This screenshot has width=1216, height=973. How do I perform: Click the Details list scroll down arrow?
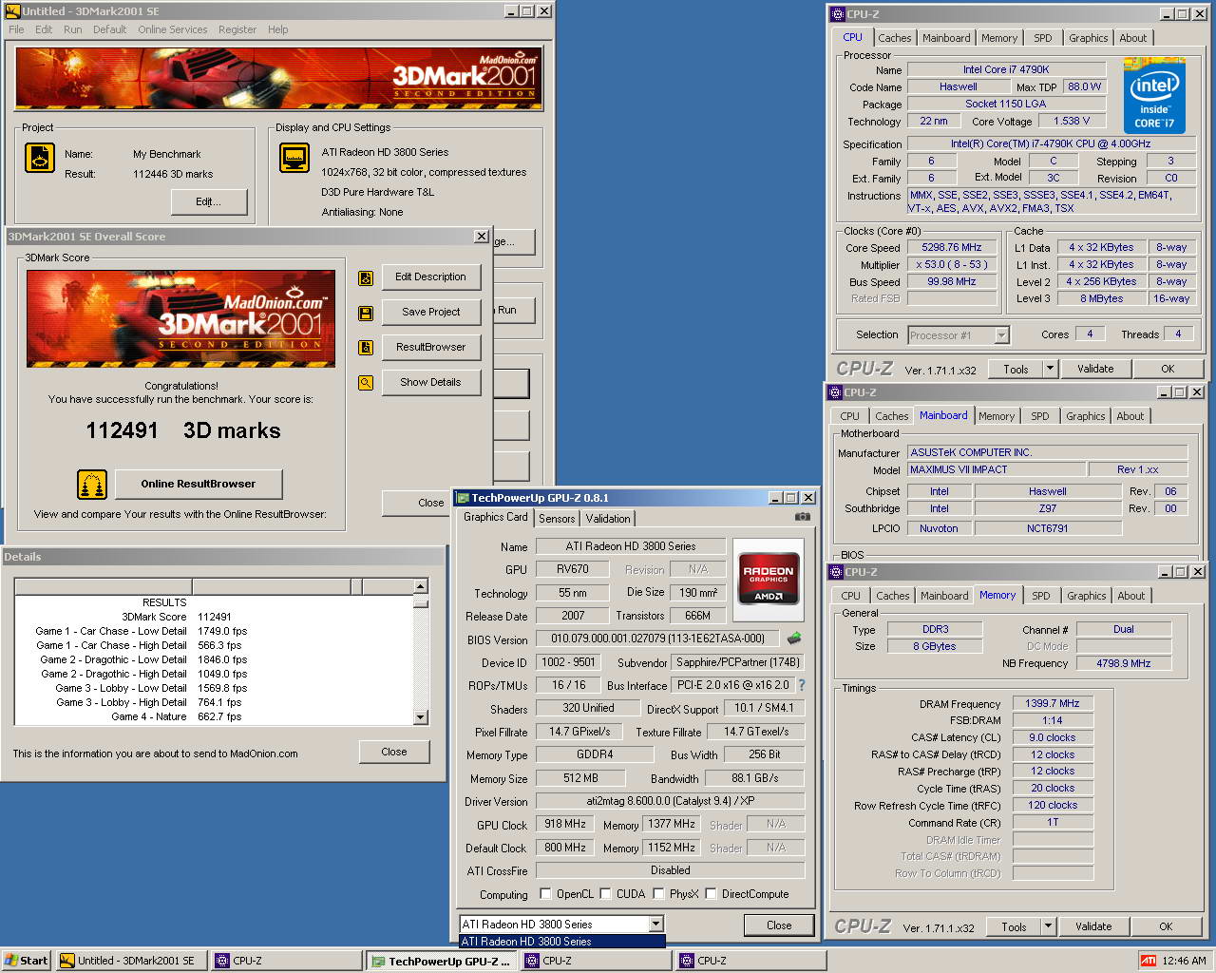coord(420,717)
